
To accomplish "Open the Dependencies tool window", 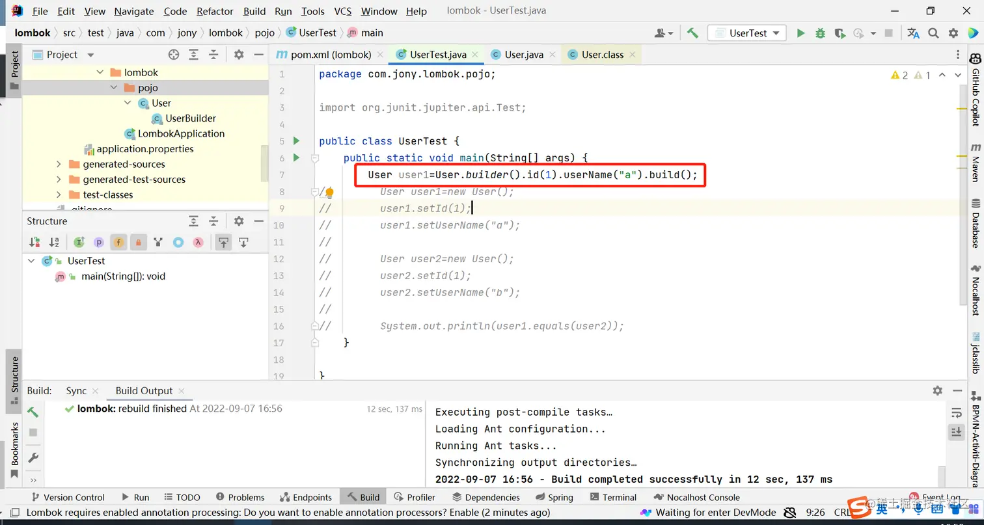I will pos(485,497).
